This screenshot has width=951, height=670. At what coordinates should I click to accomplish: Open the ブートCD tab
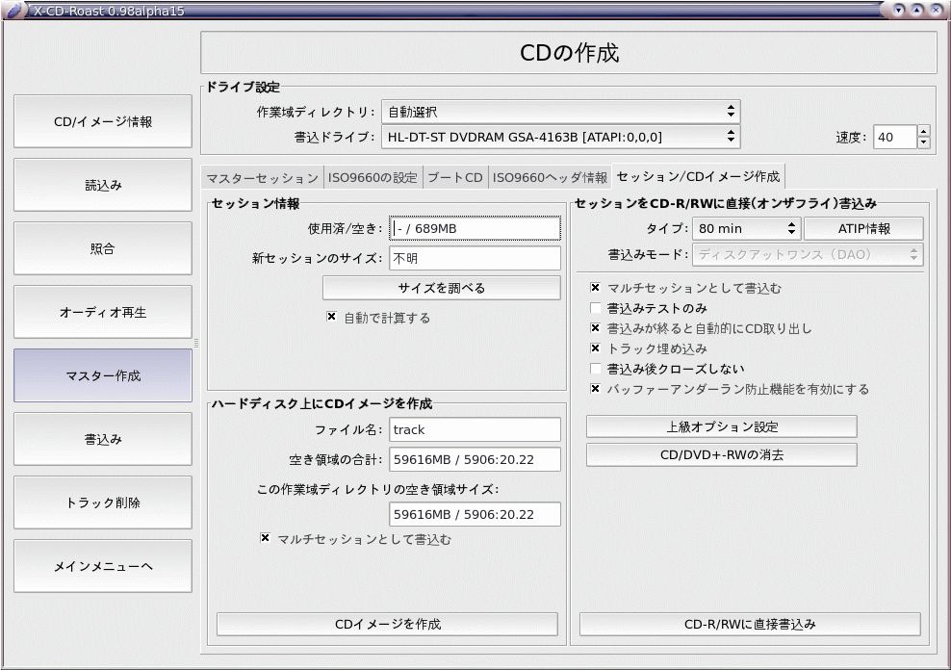tap(455, 177)
